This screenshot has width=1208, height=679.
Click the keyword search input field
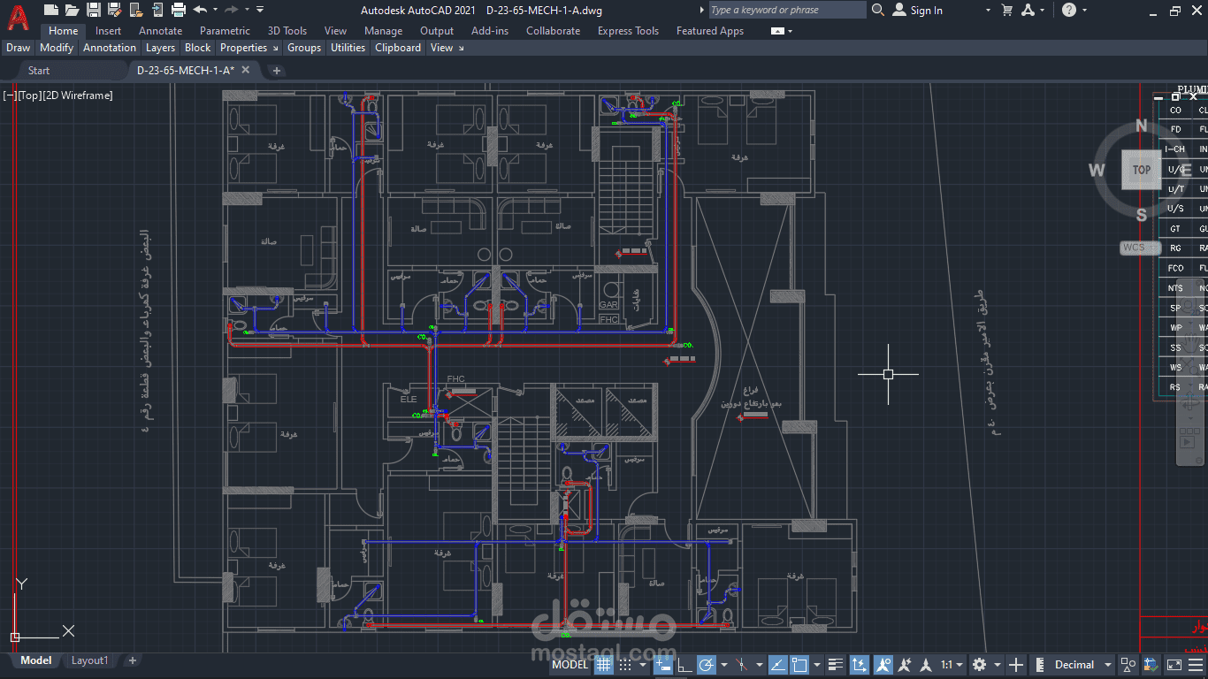[x=786, y=10]
